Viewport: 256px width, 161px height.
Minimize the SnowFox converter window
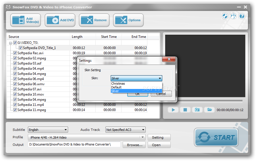click(239, 7)
